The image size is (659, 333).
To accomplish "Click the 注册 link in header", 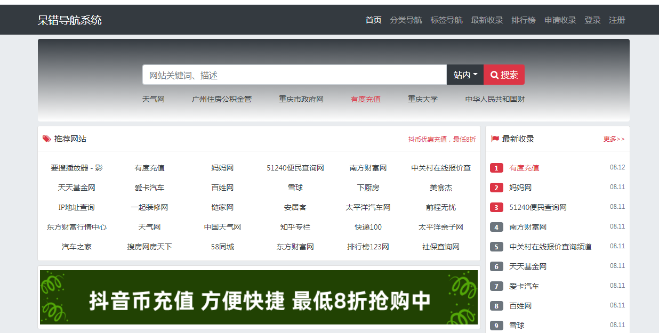I will point(617,20).
